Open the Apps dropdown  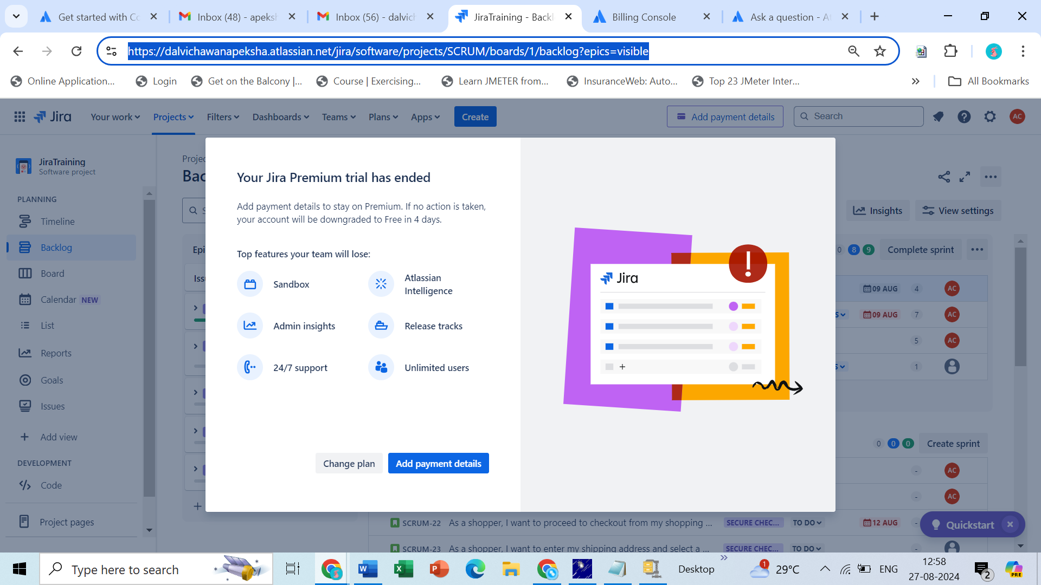pos(425,116)
